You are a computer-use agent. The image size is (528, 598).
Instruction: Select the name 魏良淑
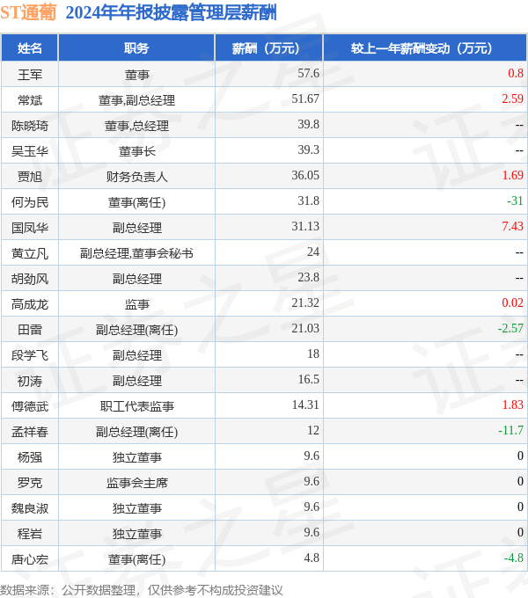(30, 508)
